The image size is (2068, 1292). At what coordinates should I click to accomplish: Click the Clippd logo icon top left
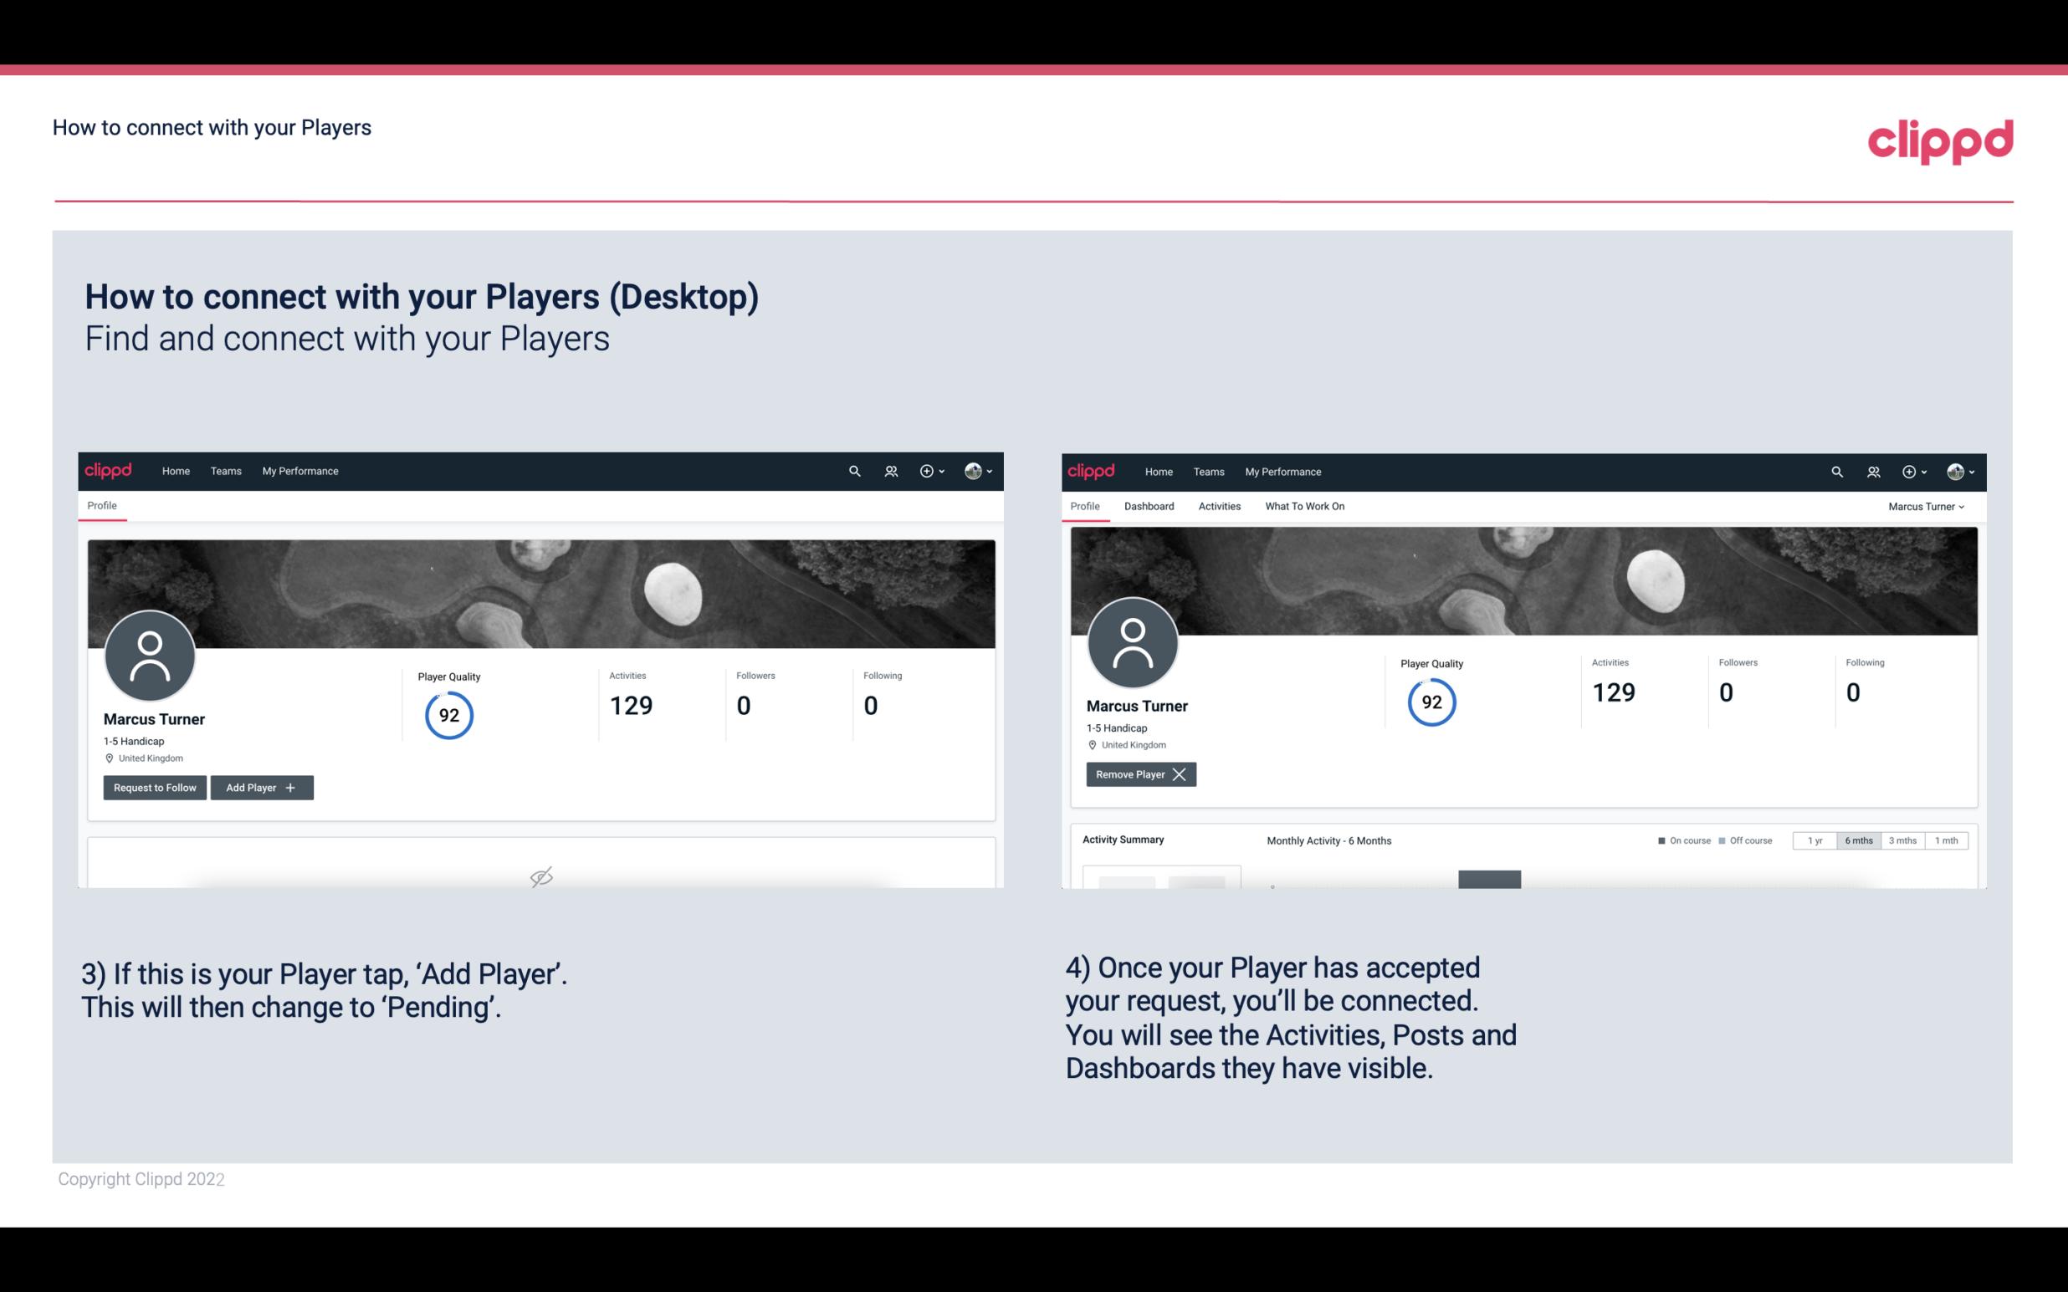tap(107, 470)
